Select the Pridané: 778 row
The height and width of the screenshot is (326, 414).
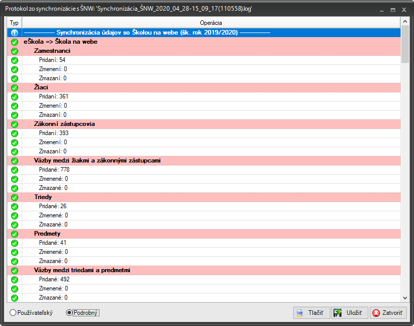click(x=204, y=170)
